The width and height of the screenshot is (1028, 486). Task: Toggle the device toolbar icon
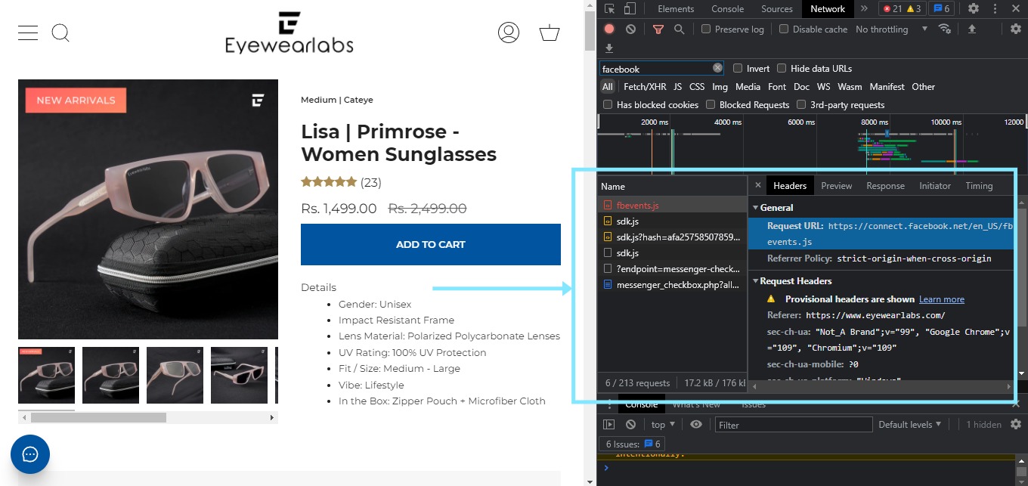(x=630, y=9)
